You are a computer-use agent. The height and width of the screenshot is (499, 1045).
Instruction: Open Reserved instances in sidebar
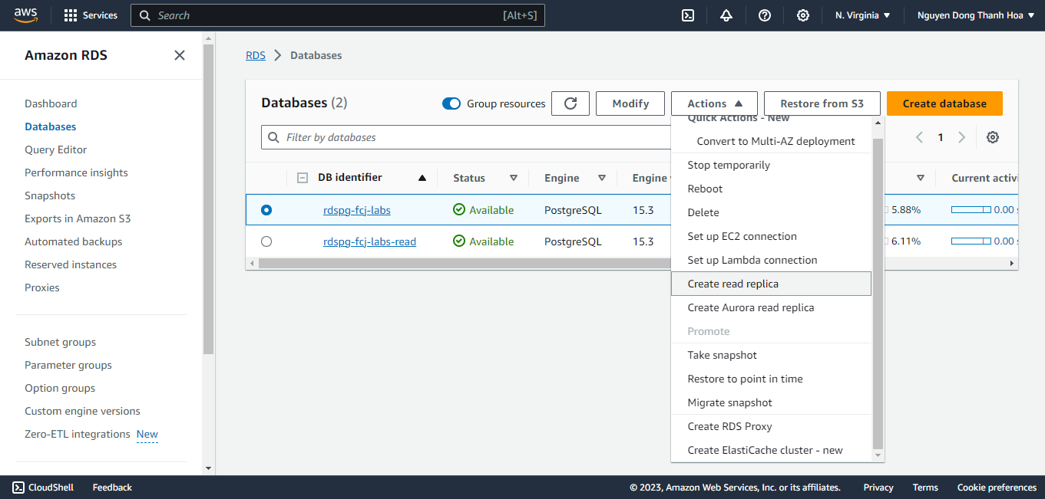[x=71, y=264]
